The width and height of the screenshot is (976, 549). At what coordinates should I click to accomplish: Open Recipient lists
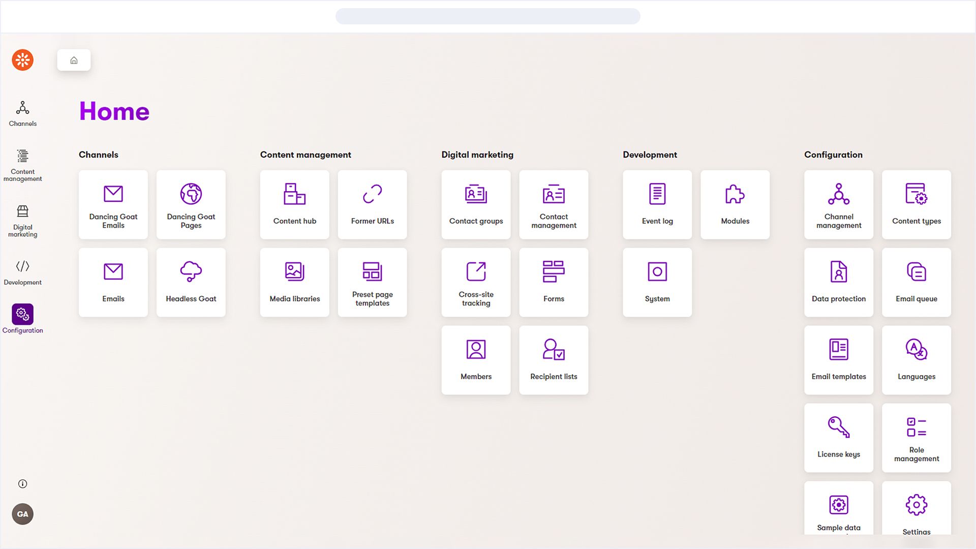553,360
